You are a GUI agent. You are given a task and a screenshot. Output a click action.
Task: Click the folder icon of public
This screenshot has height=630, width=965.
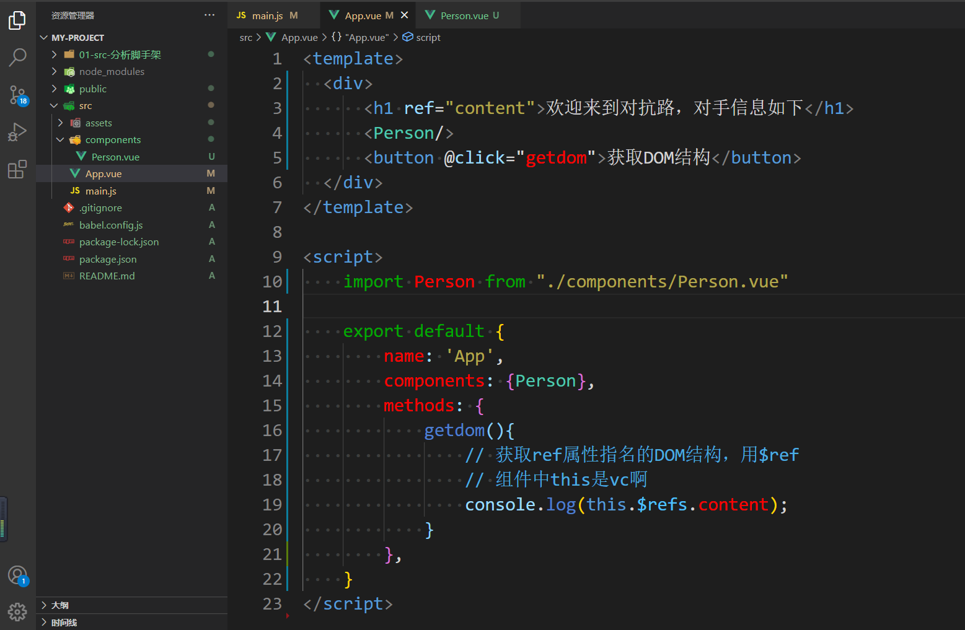point(69,89)
